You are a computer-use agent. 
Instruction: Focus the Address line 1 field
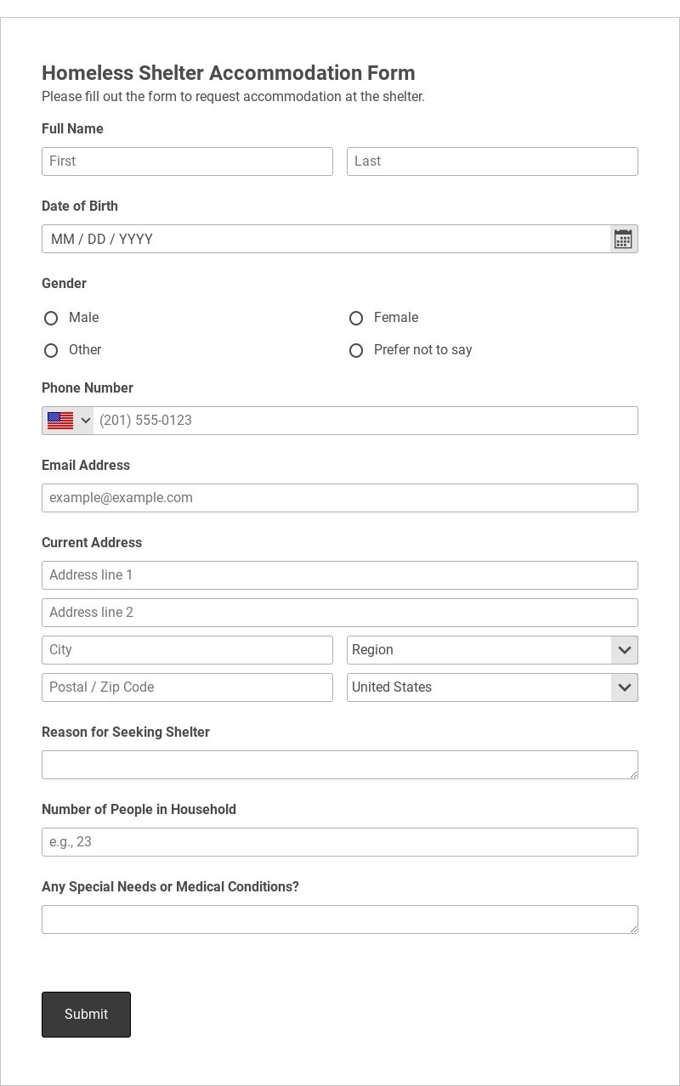[340, 575]
